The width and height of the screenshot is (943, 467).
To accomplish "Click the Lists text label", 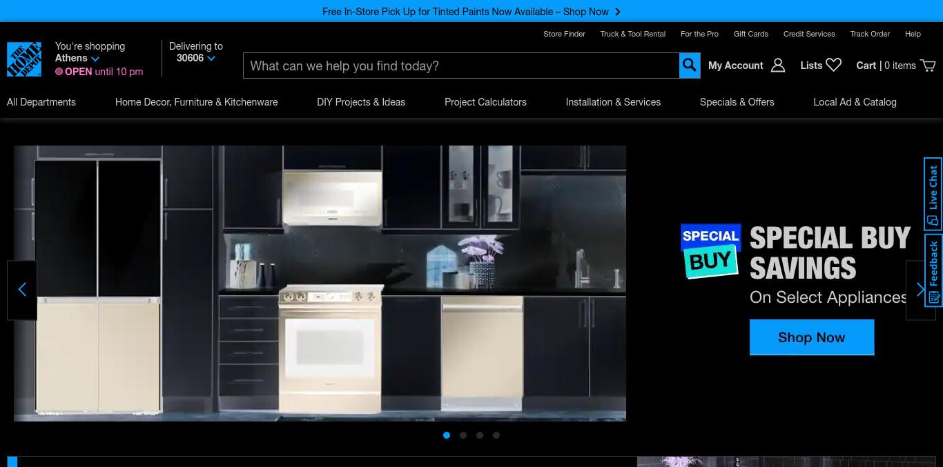I will (811, 66).
